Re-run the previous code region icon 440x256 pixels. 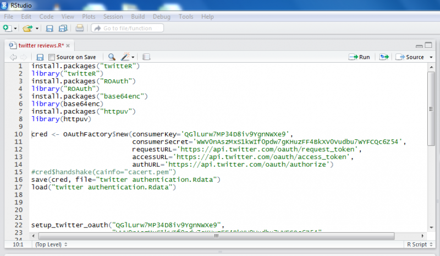click(x=384, y=57)
